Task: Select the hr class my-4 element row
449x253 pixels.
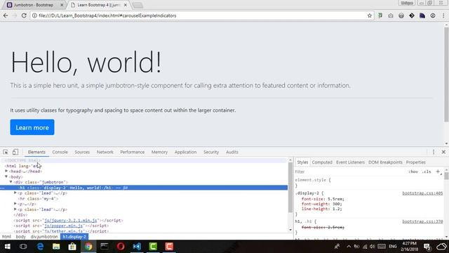Action: pos(38,198)
